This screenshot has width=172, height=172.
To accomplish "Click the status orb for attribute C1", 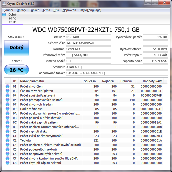I will tap(7, 136).
